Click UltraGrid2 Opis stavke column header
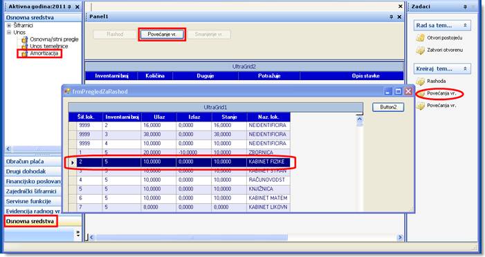This screenshot has width=485, height=257. click(x=352, y=76)
